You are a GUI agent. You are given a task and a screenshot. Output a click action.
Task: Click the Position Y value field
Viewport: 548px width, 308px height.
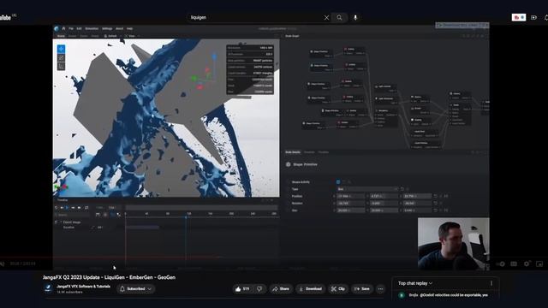pos(384,196)
